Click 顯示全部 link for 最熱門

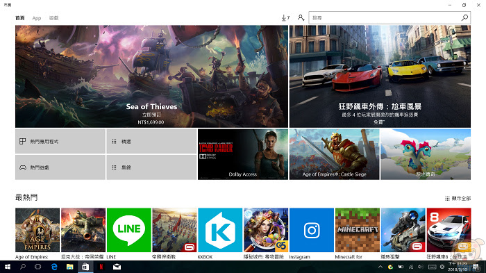[458, 198]
